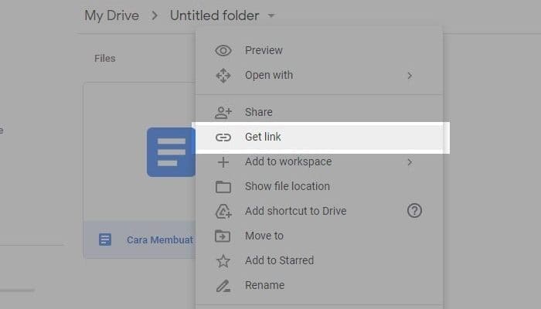This screenshot has width=541, height=309.
Task: Click the Open with arrows icon
Action: click(223, 76)
